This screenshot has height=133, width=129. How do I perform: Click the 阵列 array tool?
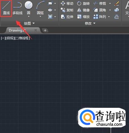[100, 17]
